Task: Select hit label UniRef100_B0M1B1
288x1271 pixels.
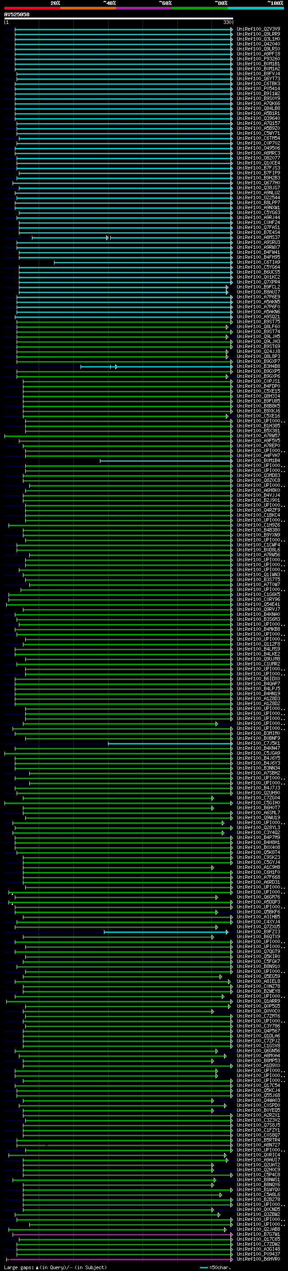Action: (x=258, y=64)
